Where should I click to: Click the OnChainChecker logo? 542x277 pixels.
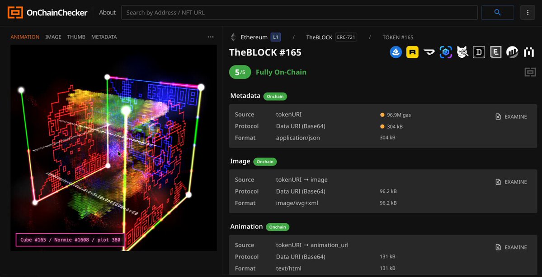pyautogui.click(x=47, y=13)
